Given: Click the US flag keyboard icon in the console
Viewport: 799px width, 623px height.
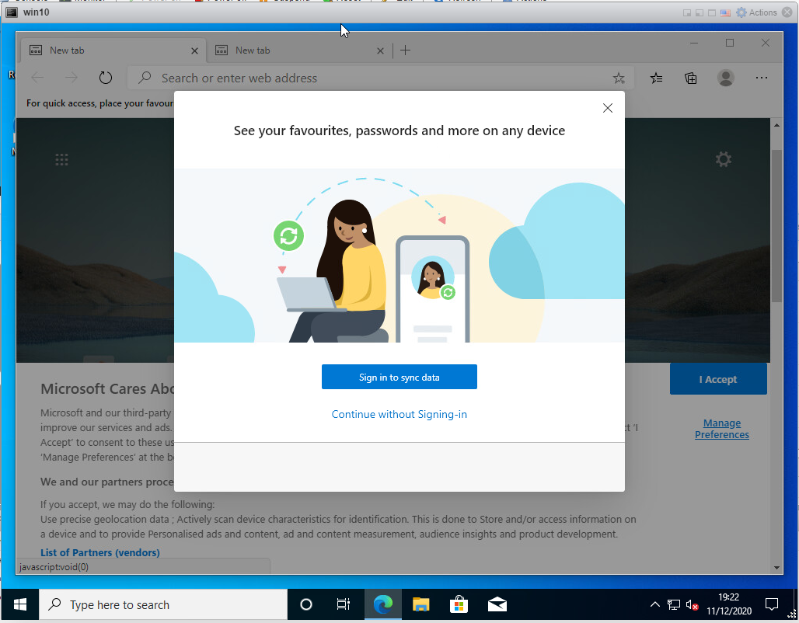Looking at the screenshot, I should (725, 12).
